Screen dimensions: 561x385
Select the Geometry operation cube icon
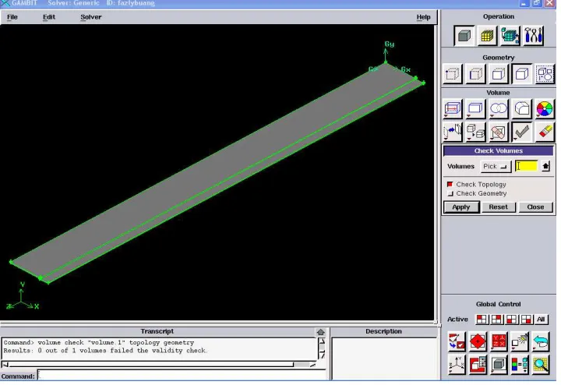tap(464, 36)
